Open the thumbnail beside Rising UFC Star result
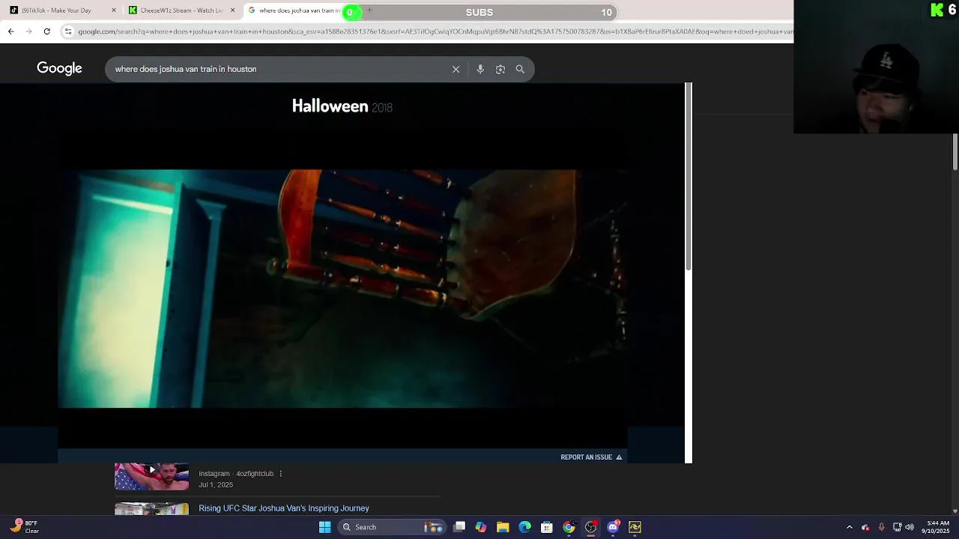Screen dimensions: 959x539 [x=151, y=509]
